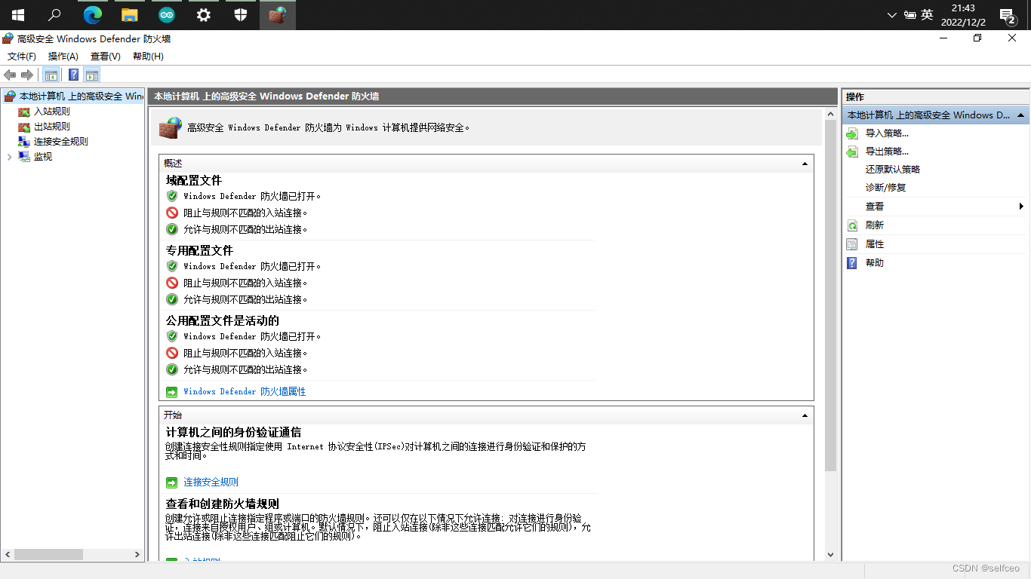Open the Windows Start menu
Screen dimensions: 1031x579
(18, 15)
